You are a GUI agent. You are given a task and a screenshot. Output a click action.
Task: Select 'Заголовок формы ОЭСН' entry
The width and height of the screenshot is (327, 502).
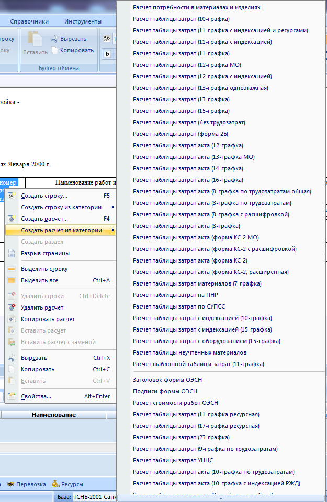tap(167, 380)
